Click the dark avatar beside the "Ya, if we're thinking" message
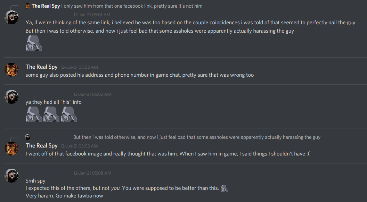Image resolution: width=367 pixels, height=202 pixels. tap(11, 17)
